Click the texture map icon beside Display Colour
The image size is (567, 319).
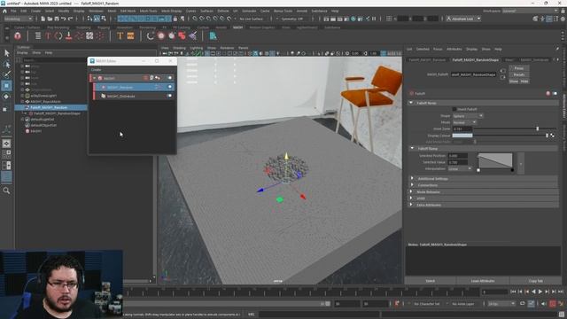coord(552,136)
